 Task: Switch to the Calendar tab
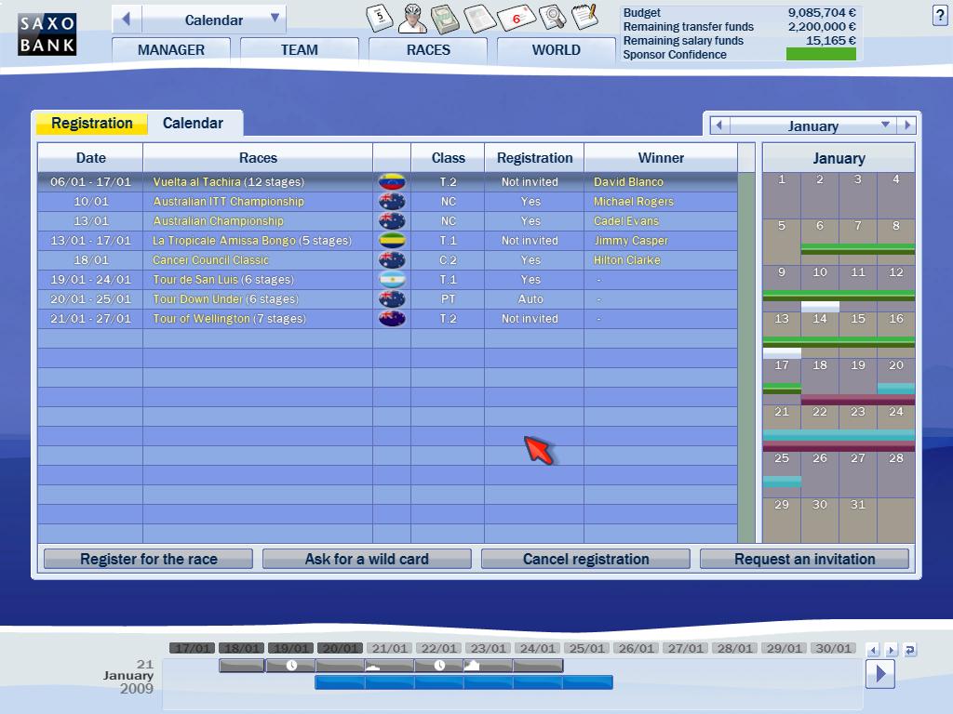tap(193, 124)
